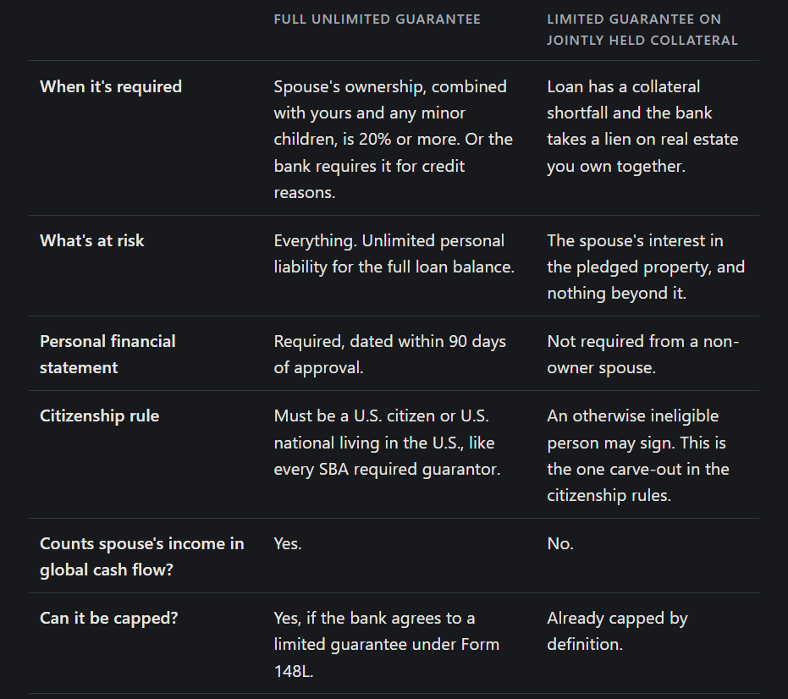Click 'Everything. Unlimited personal liability' cell
788x699 pixels.
pos(394,254)
